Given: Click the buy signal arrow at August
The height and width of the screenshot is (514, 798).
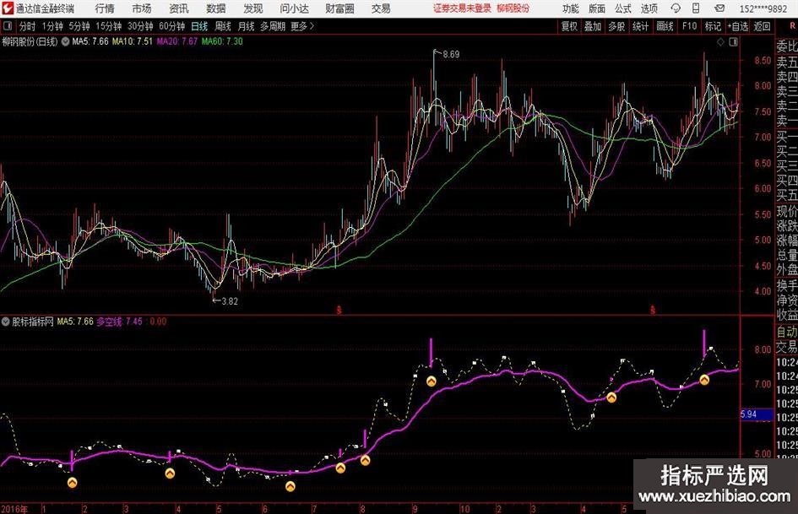Looking at the screenshot, I should [366, 460].
